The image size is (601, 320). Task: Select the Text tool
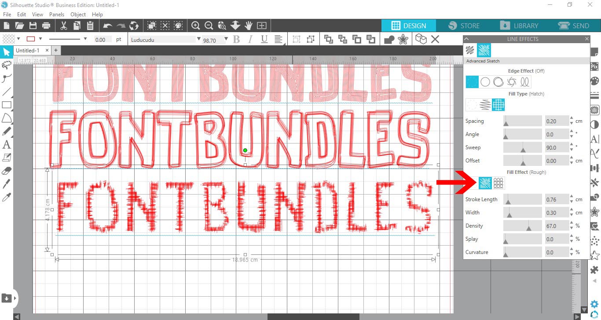click(x=6, y=144)
